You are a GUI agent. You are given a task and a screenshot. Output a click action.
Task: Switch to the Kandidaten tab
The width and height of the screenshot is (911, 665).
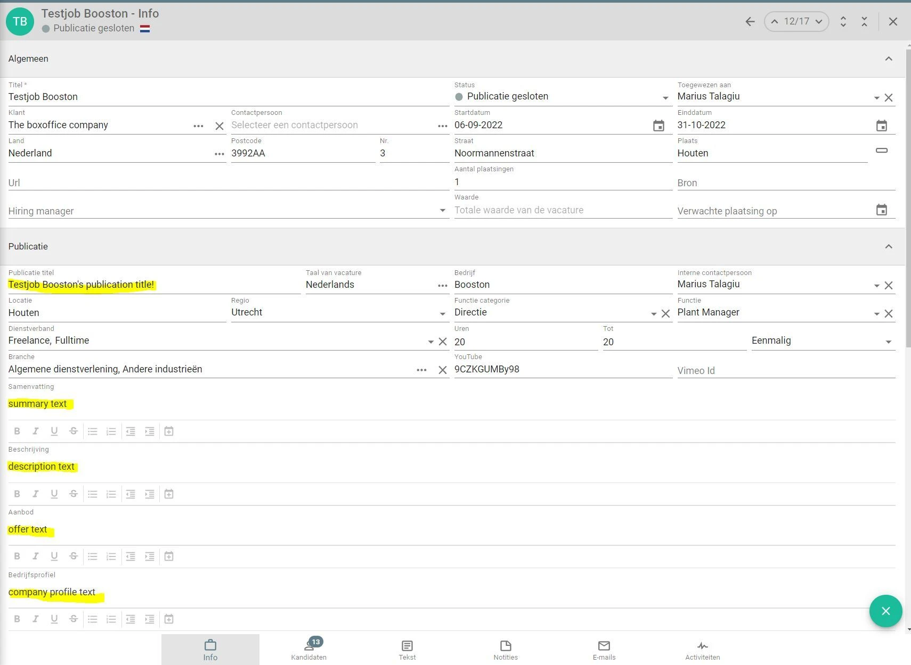(x=308, y=650)
